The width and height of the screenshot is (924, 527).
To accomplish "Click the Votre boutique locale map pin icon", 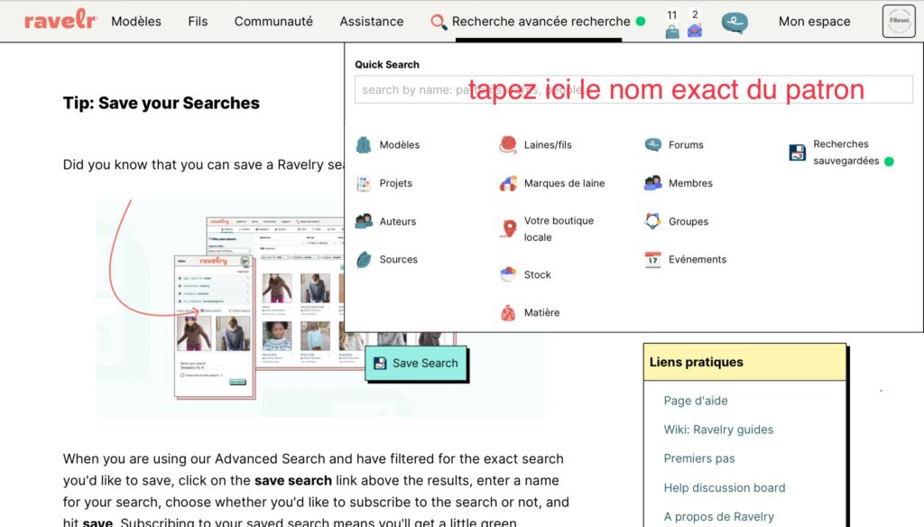I will click(x=508, y=228).
